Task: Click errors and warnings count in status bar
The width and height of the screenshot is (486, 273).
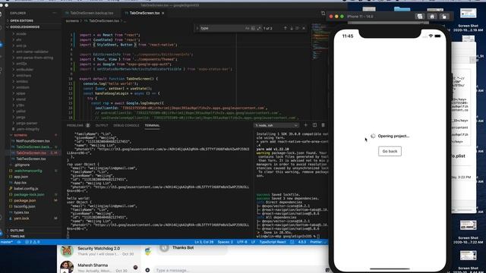Action: pos(33,242)
